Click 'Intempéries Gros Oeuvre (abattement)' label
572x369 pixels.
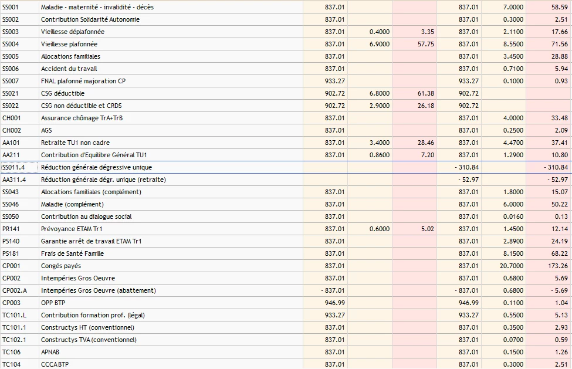click(x=98, y=290)
